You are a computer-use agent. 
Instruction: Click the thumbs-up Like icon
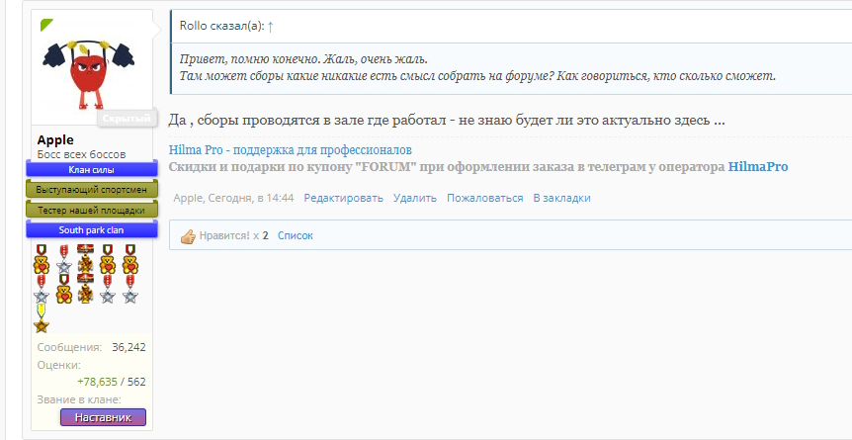pyautogui.click(x=188, y=236)
